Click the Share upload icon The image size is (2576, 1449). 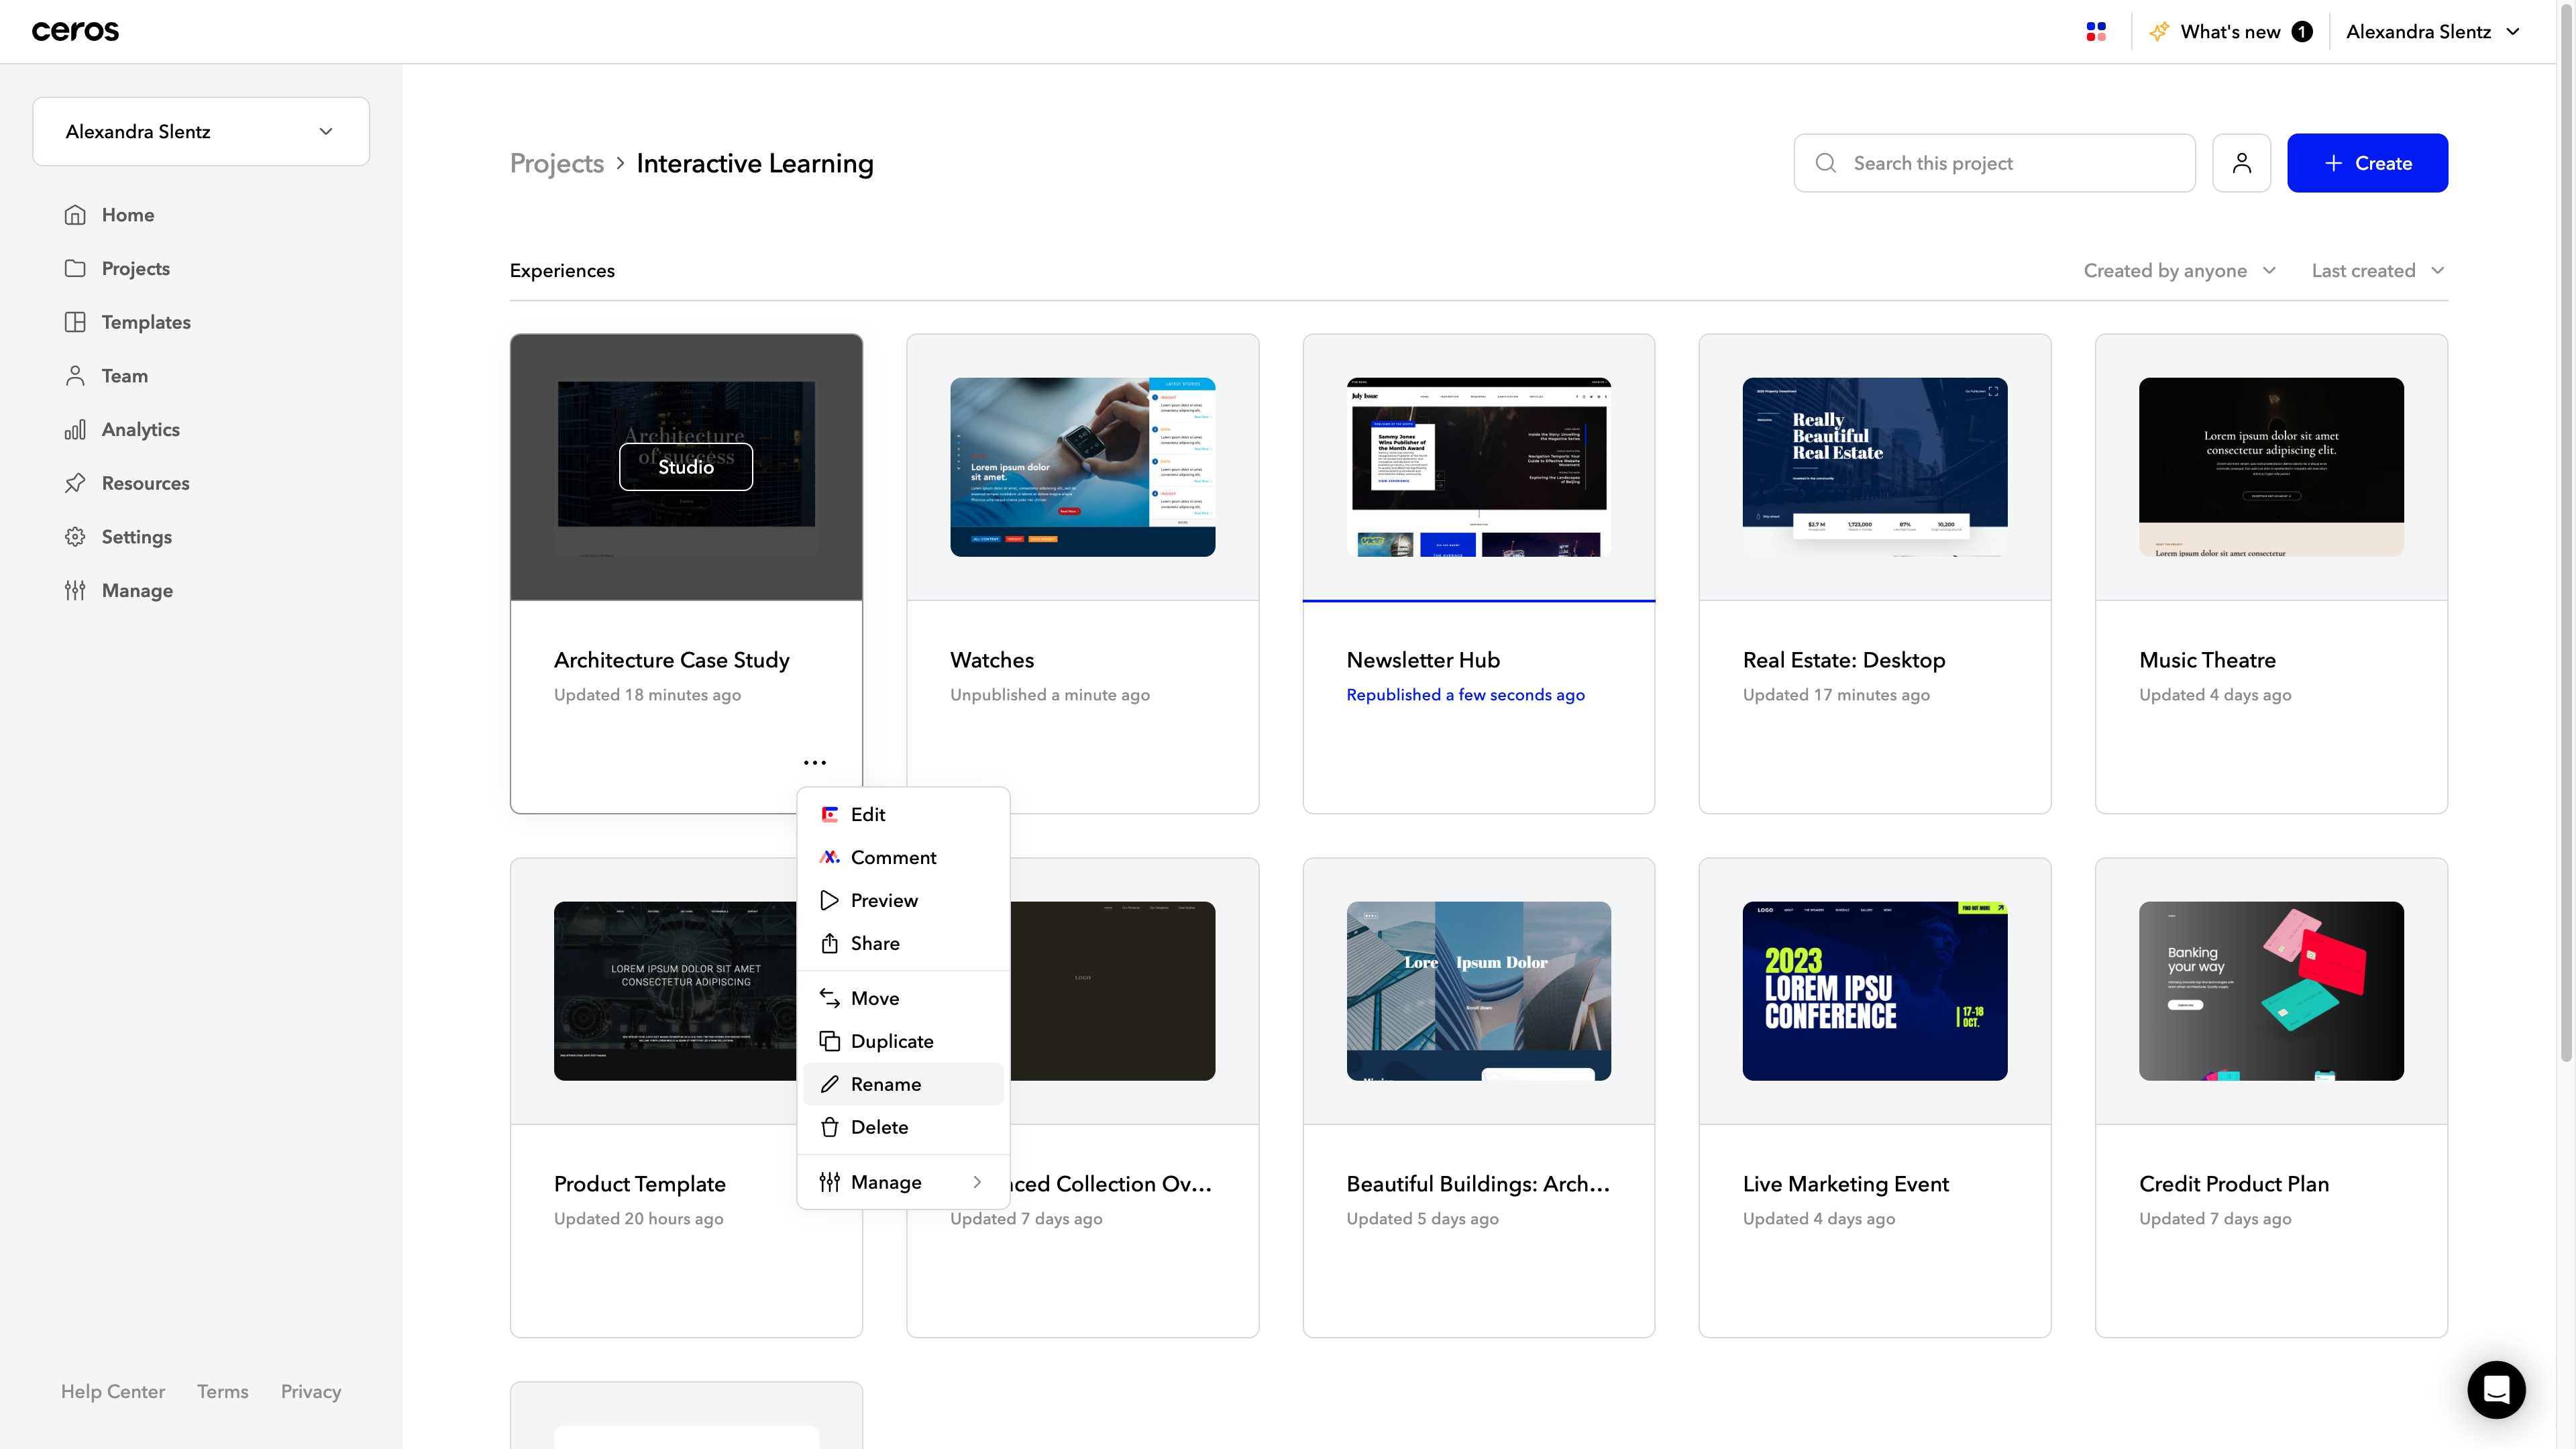tap(829, 943)
